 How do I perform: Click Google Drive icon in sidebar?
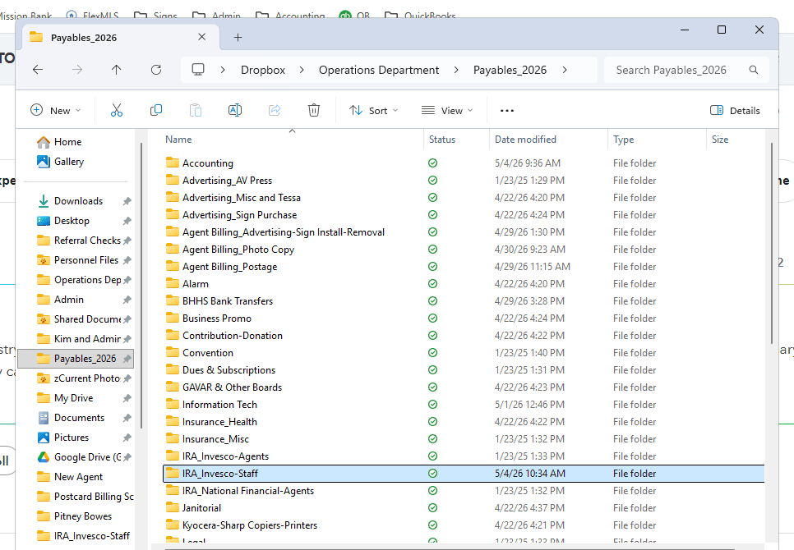(44, 457)
